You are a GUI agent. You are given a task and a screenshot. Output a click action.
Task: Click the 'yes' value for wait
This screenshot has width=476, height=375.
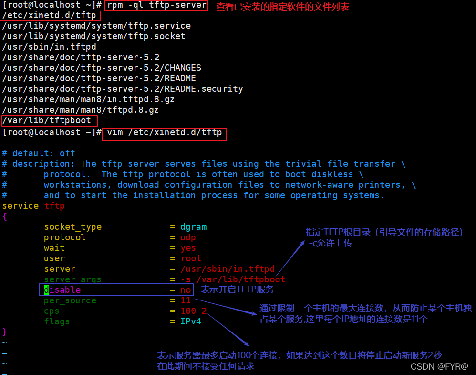coord(188,248)
